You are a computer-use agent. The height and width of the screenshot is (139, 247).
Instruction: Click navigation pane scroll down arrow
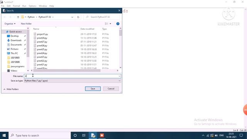point(28,71)
